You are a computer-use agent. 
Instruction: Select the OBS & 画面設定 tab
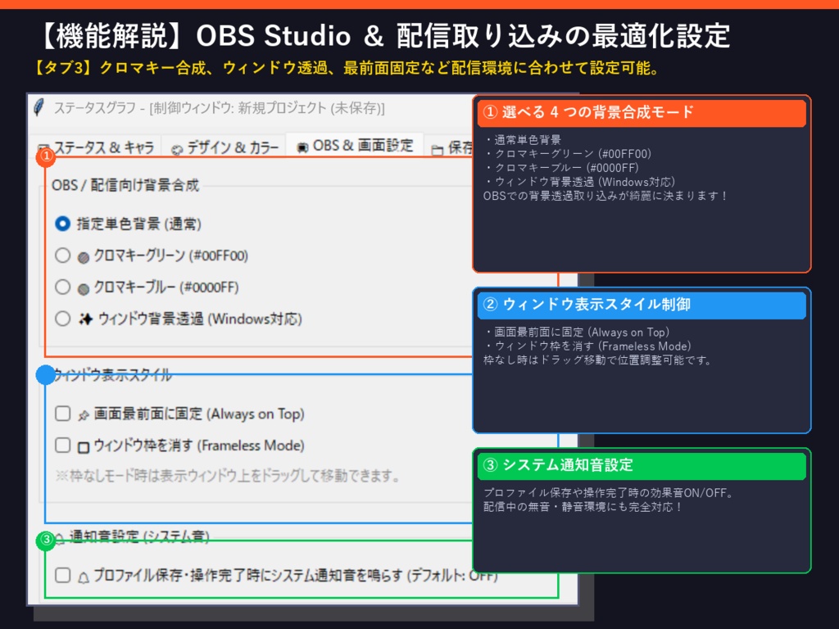(x=355, y=145)
